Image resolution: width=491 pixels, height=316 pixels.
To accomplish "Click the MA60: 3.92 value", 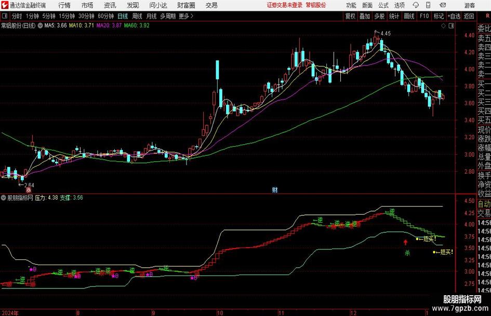I will 137,25.
